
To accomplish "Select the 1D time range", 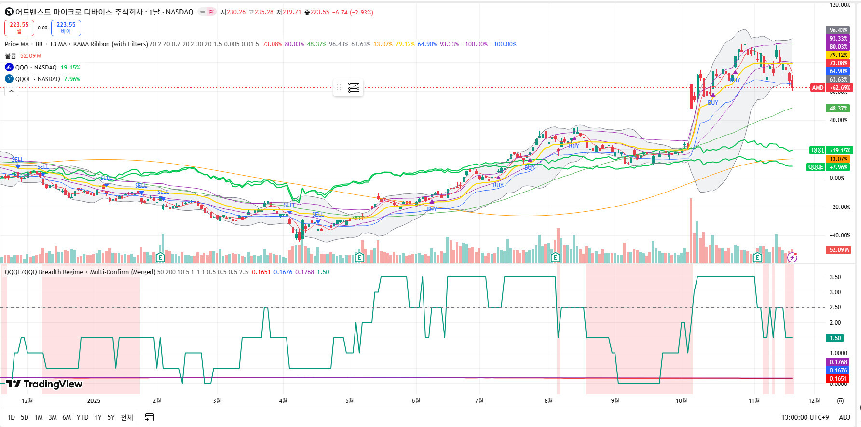I will [11, 417].
